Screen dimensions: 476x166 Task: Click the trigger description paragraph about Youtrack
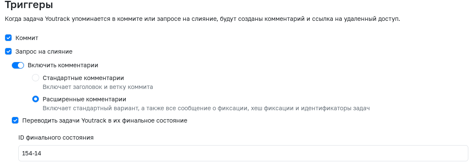[x=202, y=19]
